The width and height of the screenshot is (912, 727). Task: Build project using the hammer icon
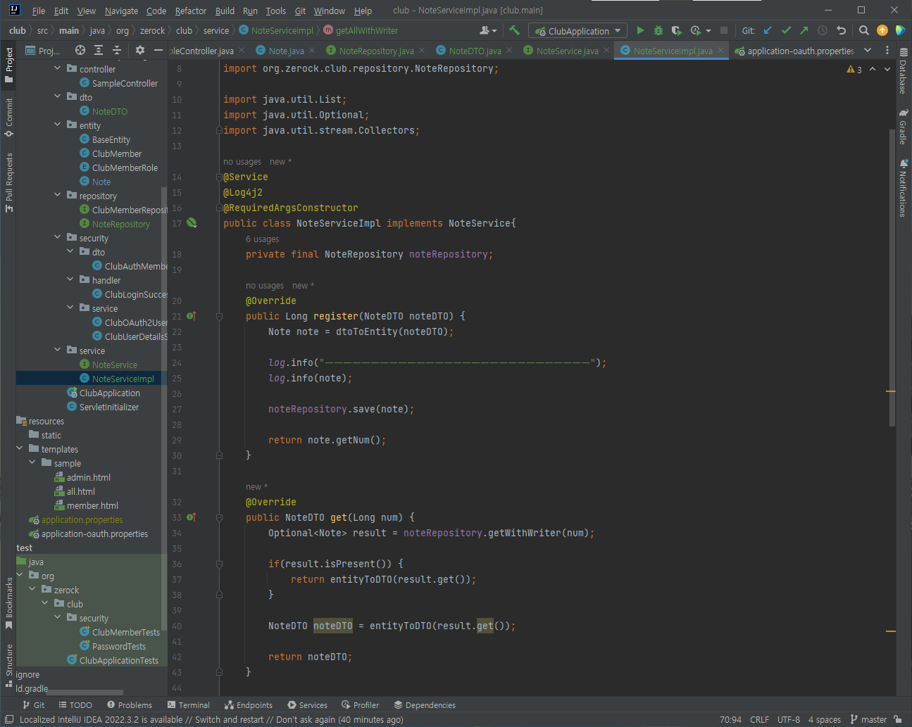[x=515, y=30]
